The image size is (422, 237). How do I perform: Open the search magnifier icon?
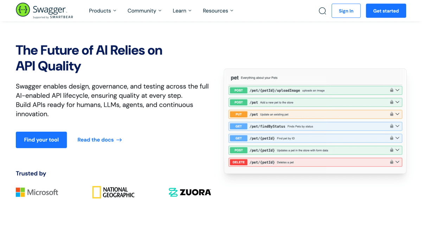click(322, 11)
